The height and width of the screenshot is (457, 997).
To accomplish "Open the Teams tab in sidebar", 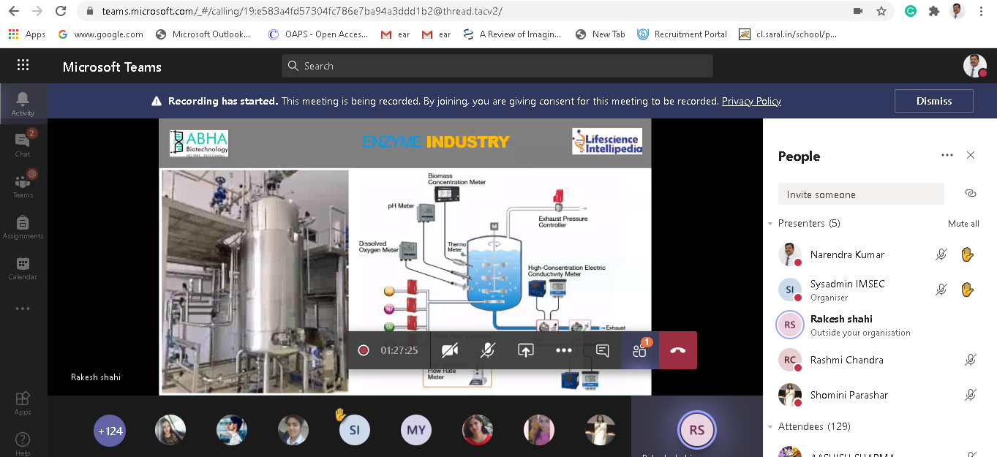I will (23, 185).
